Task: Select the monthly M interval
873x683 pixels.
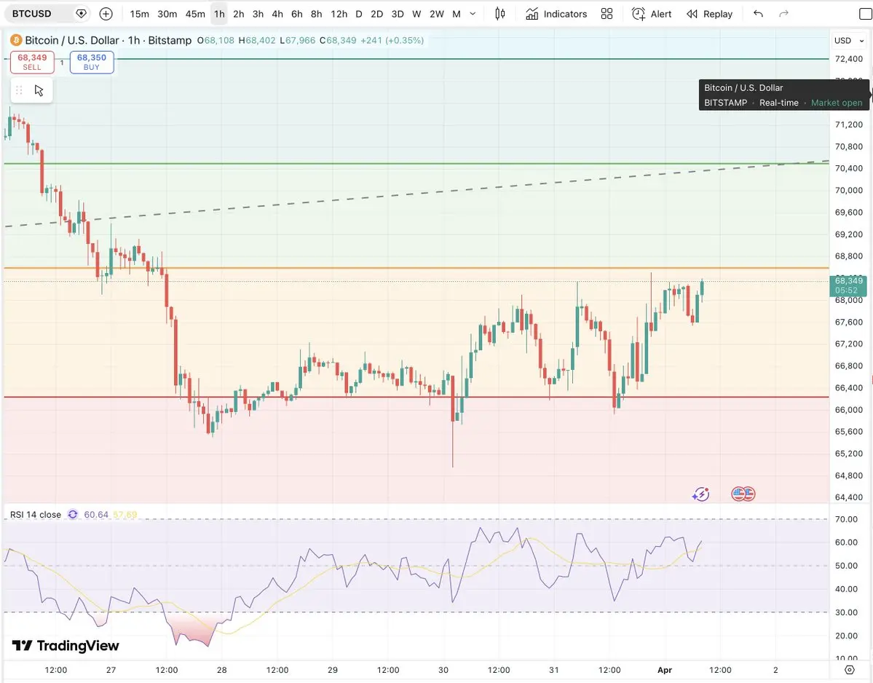Action: tap(457, 14)
